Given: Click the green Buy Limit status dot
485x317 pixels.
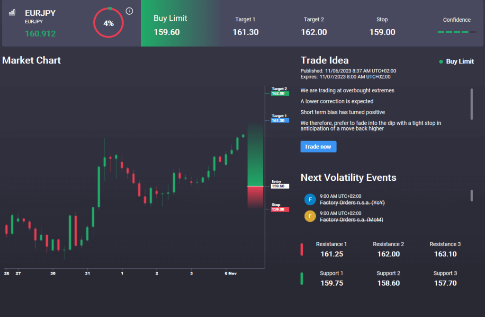Looking at the screenshot, I should coord(441,62).
